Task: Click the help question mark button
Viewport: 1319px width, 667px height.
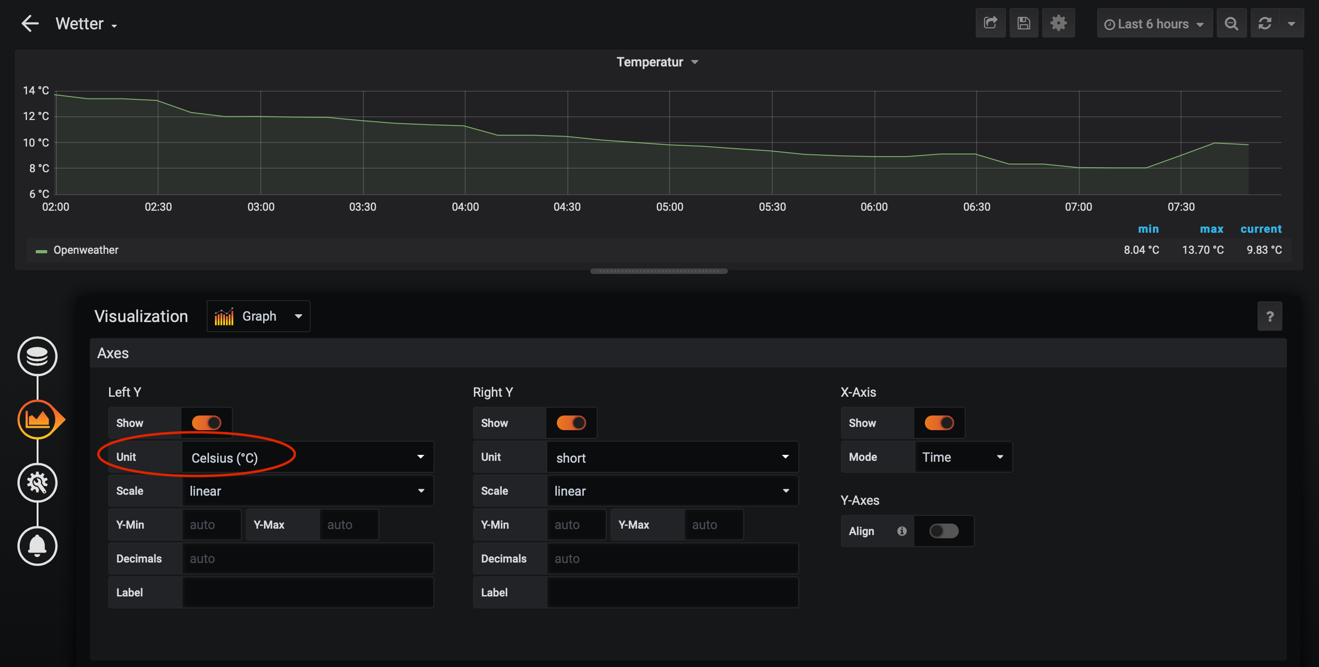Action: pos(1270,317)
